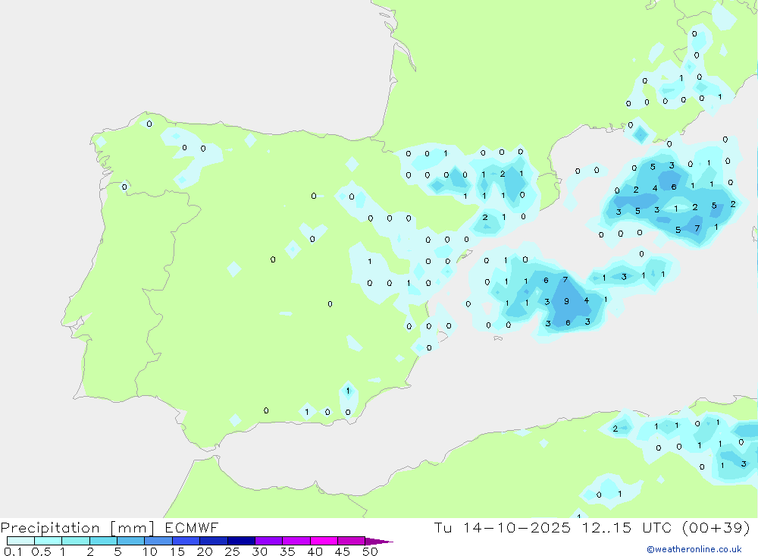Click the '0.5' legend scale label
Viewport: 758px width, 556px height.
click(41, 551)
